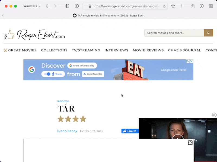Open AdChoices arrow on Google ad
Viewport: 217px width, 162px height.
[187, 61]
